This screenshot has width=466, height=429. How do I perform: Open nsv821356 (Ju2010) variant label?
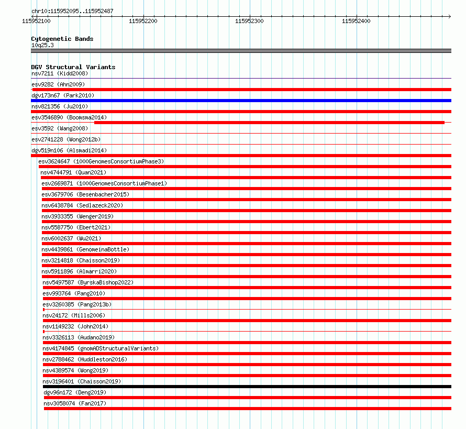pyautogui.click(x=60, y=106)
